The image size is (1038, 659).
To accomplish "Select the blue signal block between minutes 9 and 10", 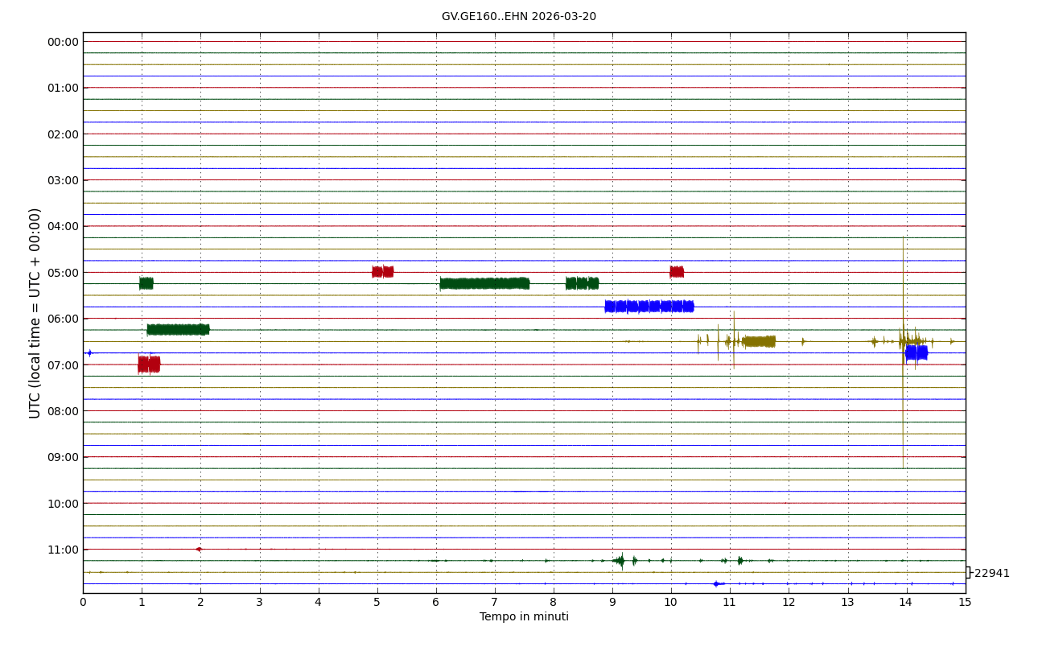I will click(x=649, y=307).
